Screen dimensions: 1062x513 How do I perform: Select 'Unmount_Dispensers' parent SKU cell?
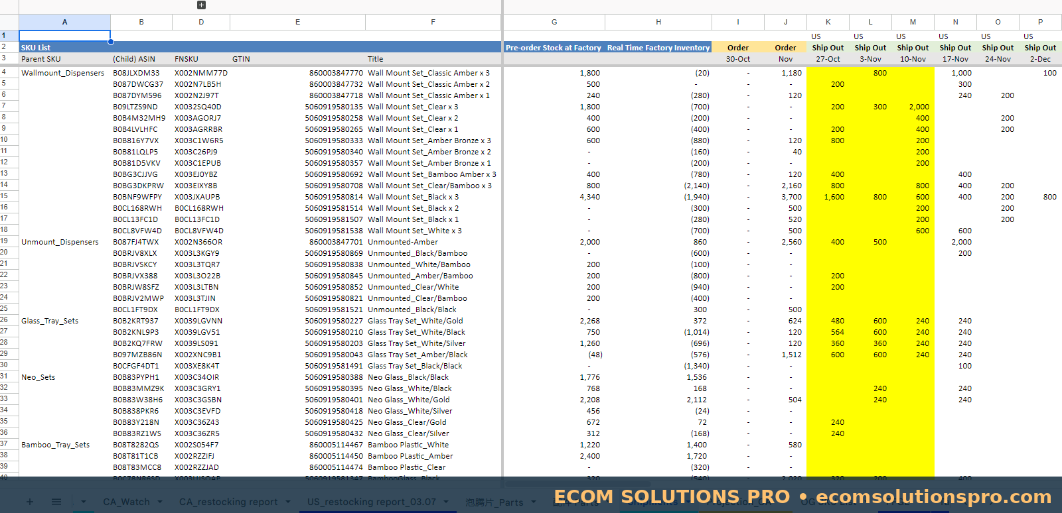64,242
